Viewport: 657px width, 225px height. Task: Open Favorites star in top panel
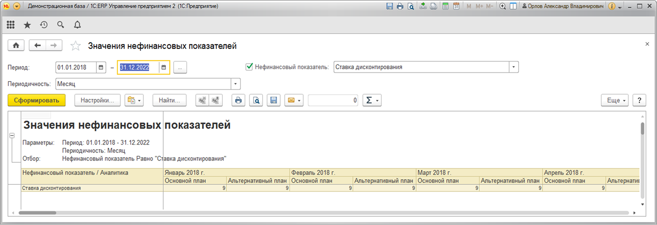tap(27, 25)
